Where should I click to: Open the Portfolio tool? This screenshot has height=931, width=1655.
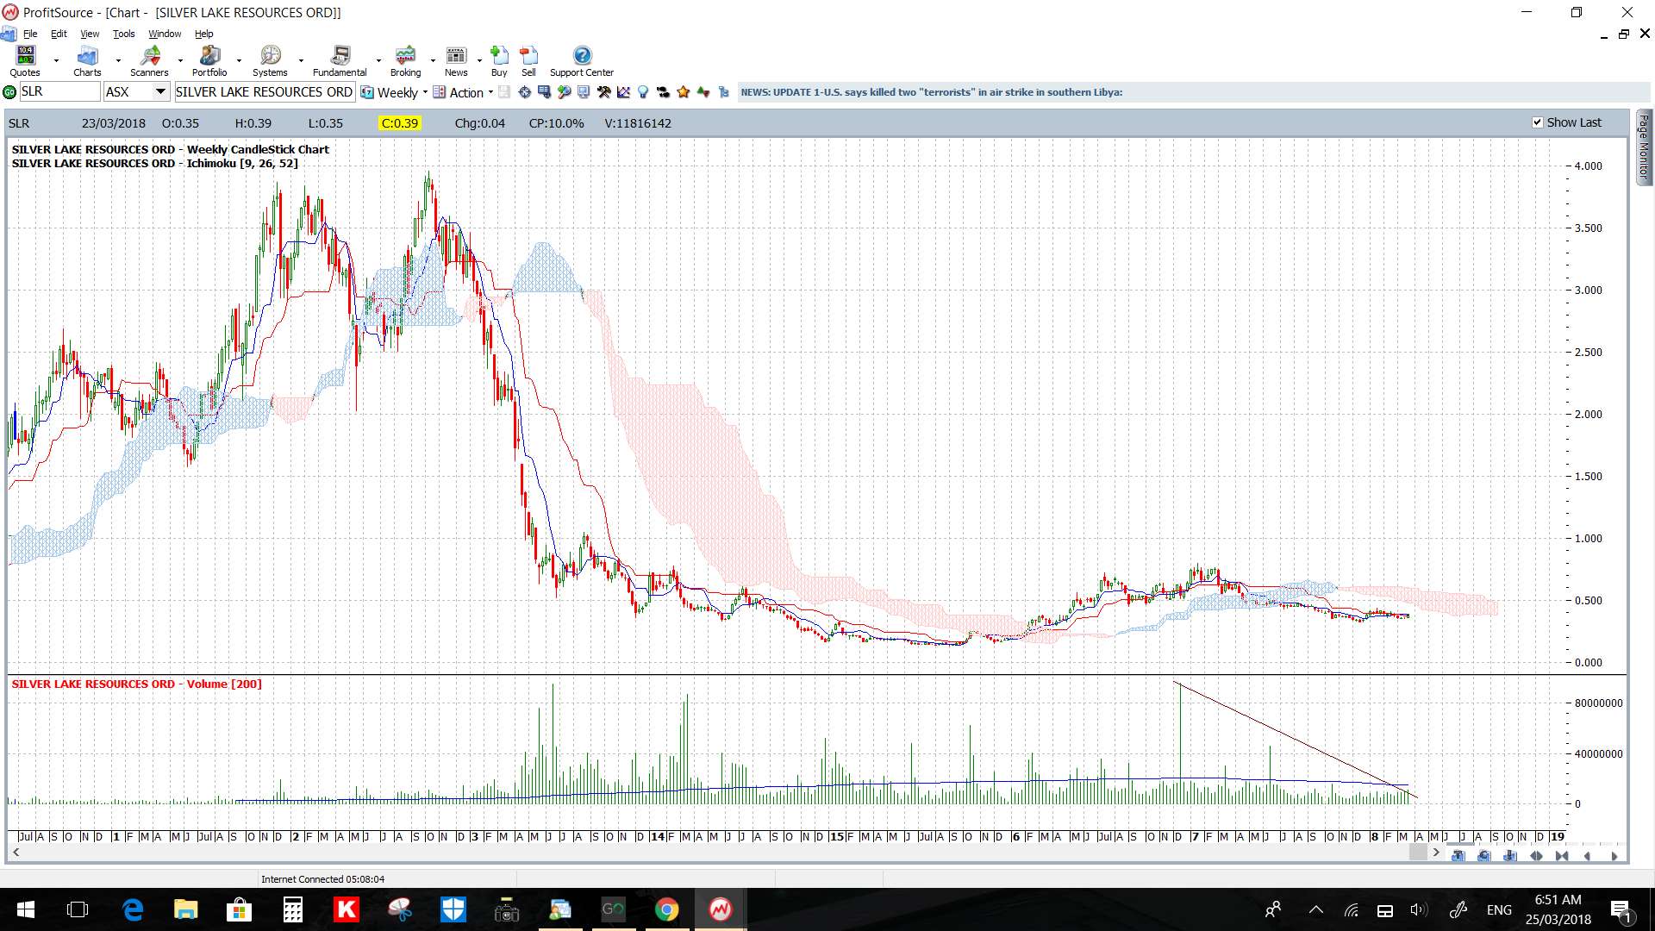coord(209,61)
